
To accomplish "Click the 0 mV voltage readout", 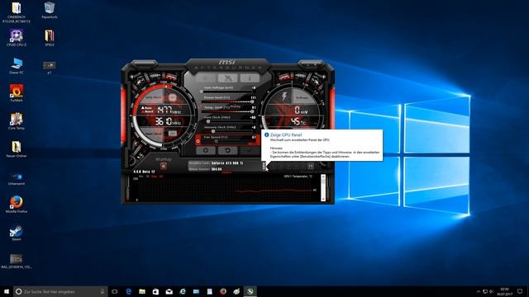I will 301,110.
